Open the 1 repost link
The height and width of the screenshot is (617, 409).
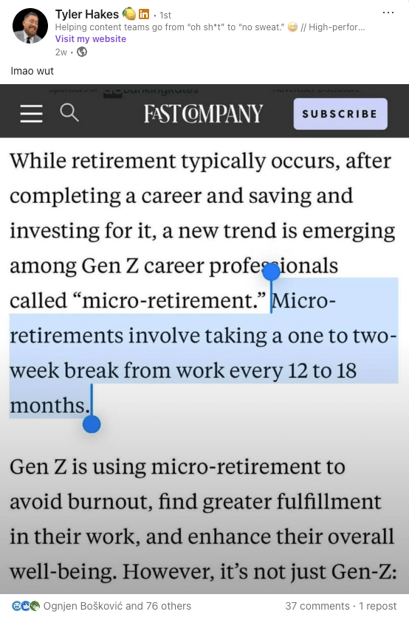point(378,606)
